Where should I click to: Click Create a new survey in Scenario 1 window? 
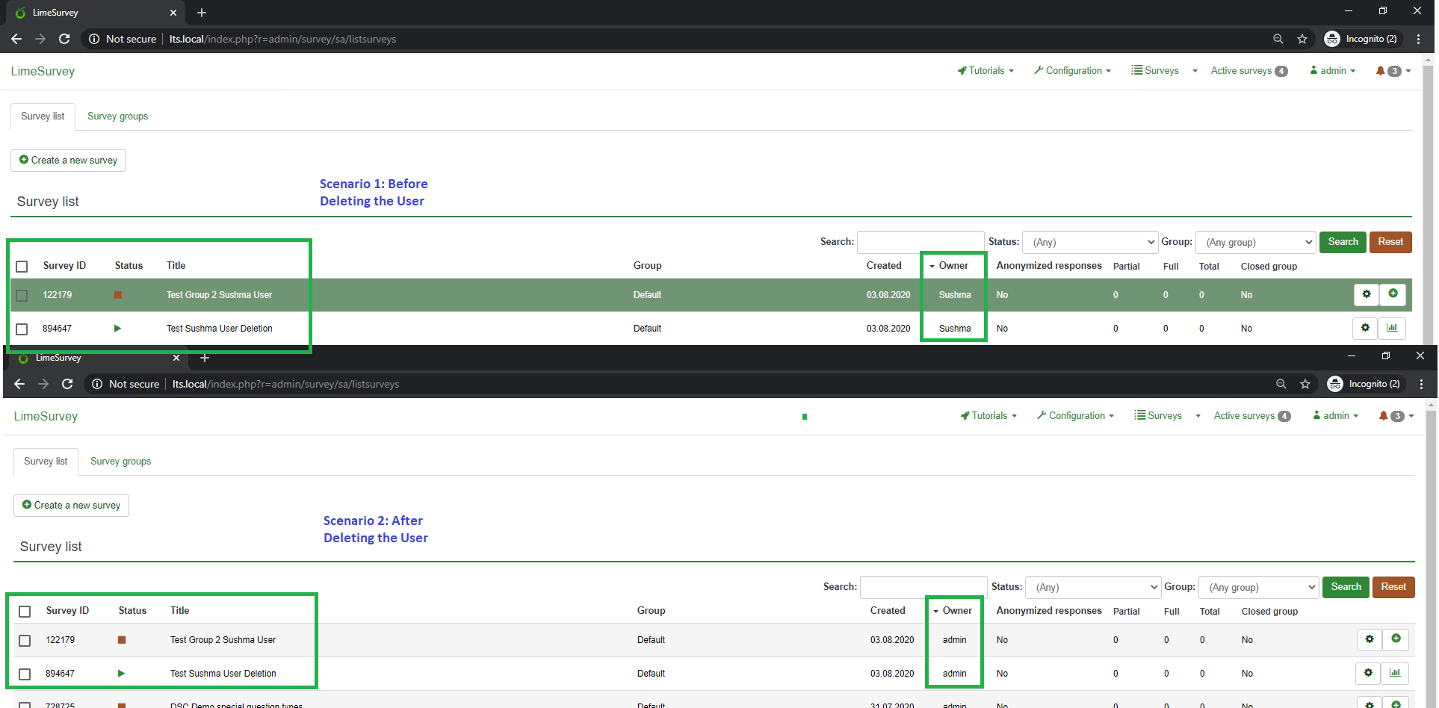(68, 161)
